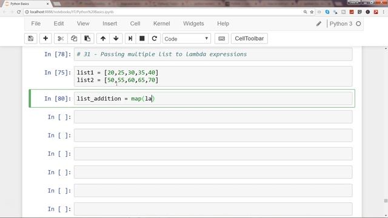Image resolution: width=388 pixels, height=218 pixels.
Task: Close the Python Basics browser tab
Action: (x=48, y=4)
